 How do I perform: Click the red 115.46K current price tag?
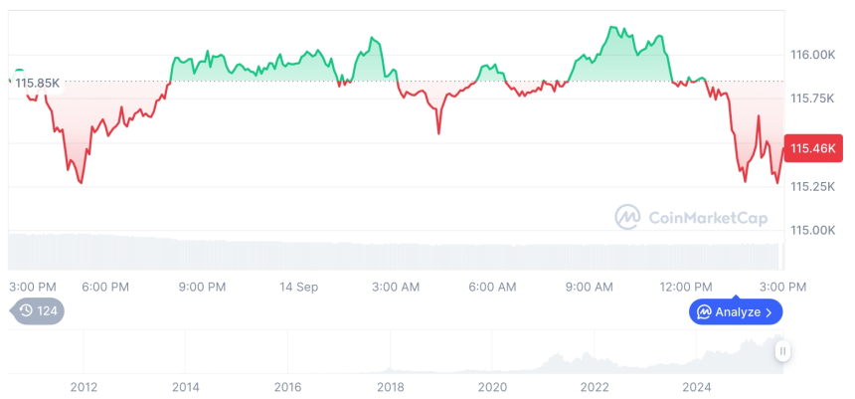tap(814, 148)
